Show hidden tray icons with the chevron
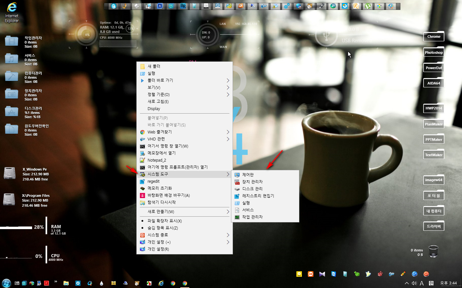The width and height of the screenshot is (462, 288). pos(406,283)
